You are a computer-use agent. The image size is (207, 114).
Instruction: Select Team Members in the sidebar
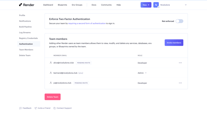click(x=26, y=50)
